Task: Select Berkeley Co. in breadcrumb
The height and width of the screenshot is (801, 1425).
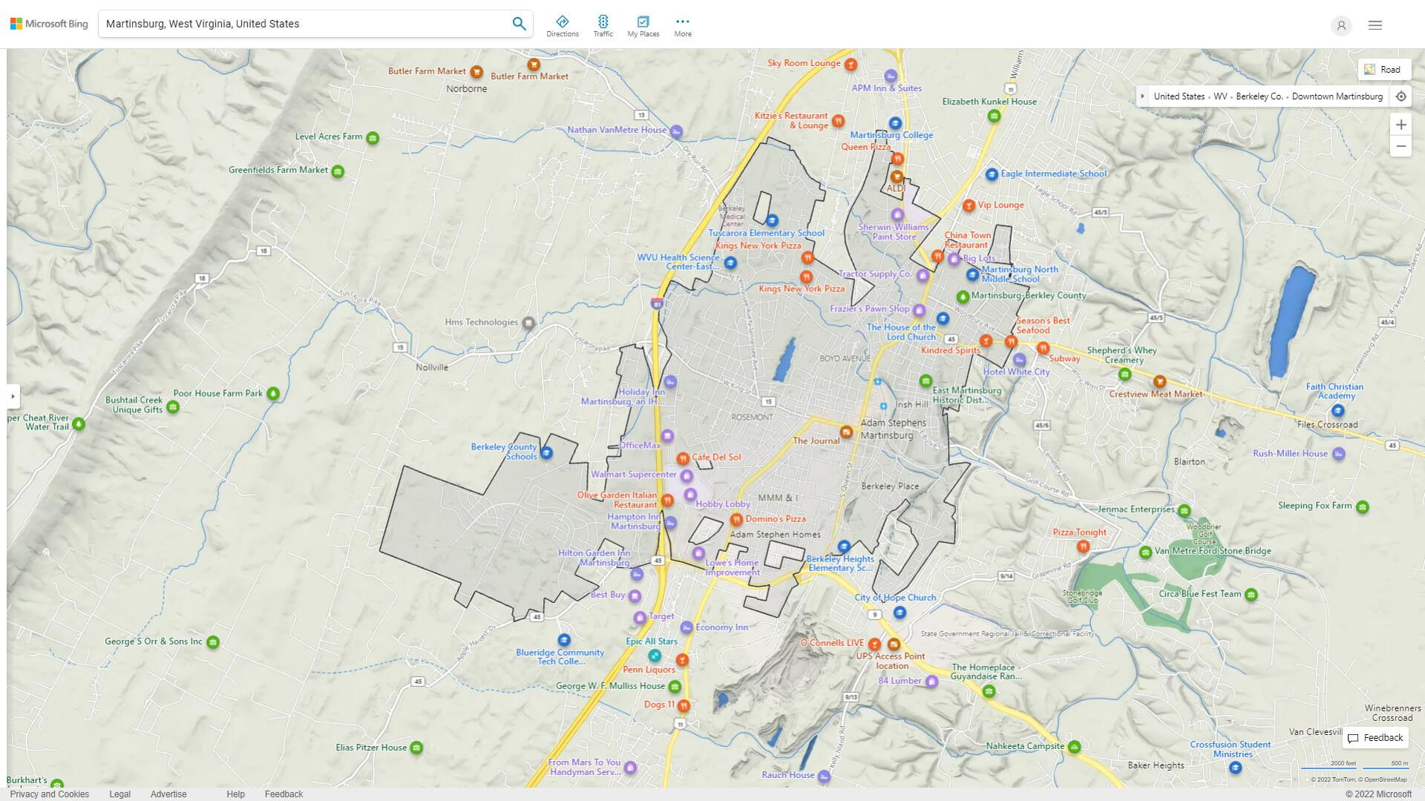Action: click(x=1259, y=96)
